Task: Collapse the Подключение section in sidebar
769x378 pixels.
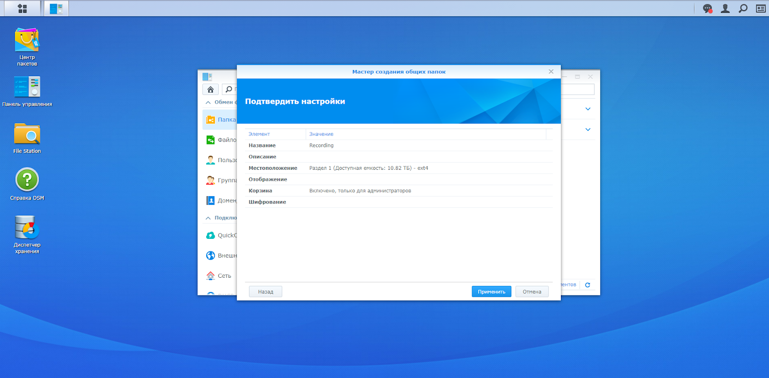Action: pos(208,218)
